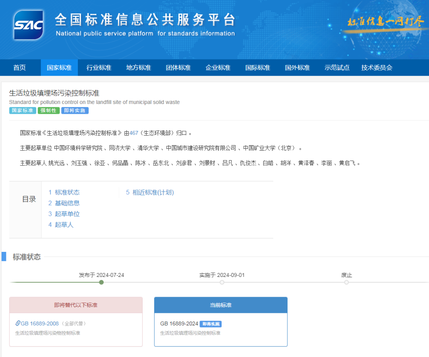This screenshot has width=429, height=357.
Task: Select the 技术委员会 nav item
Action: pyautogui.click(x=377, y=67)
